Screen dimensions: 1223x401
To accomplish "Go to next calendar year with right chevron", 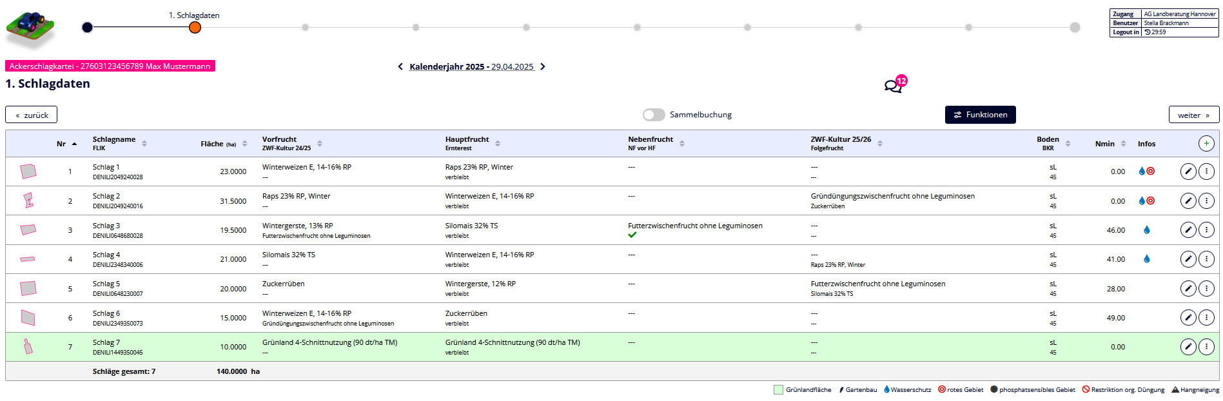I will (x=543, y=66).
